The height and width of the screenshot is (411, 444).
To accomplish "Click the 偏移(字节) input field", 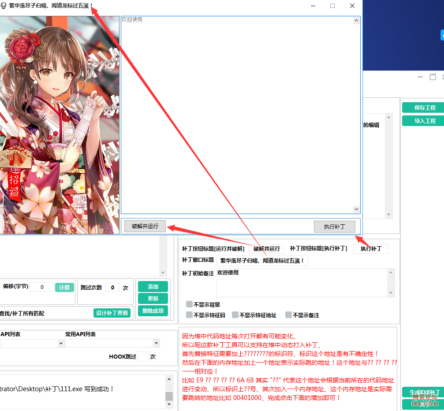I will (x=41, y=287).
